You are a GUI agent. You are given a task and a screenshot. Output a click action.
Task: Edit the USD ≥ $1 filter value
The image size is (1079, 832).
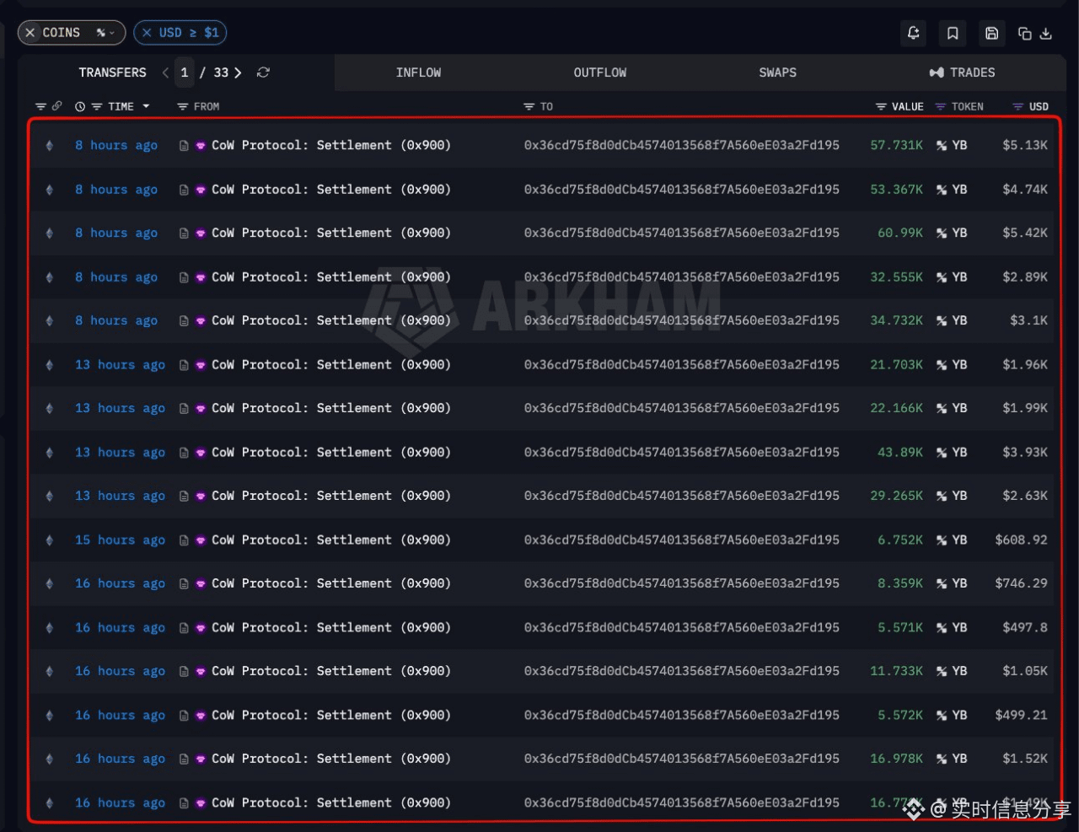pos(189,33)
